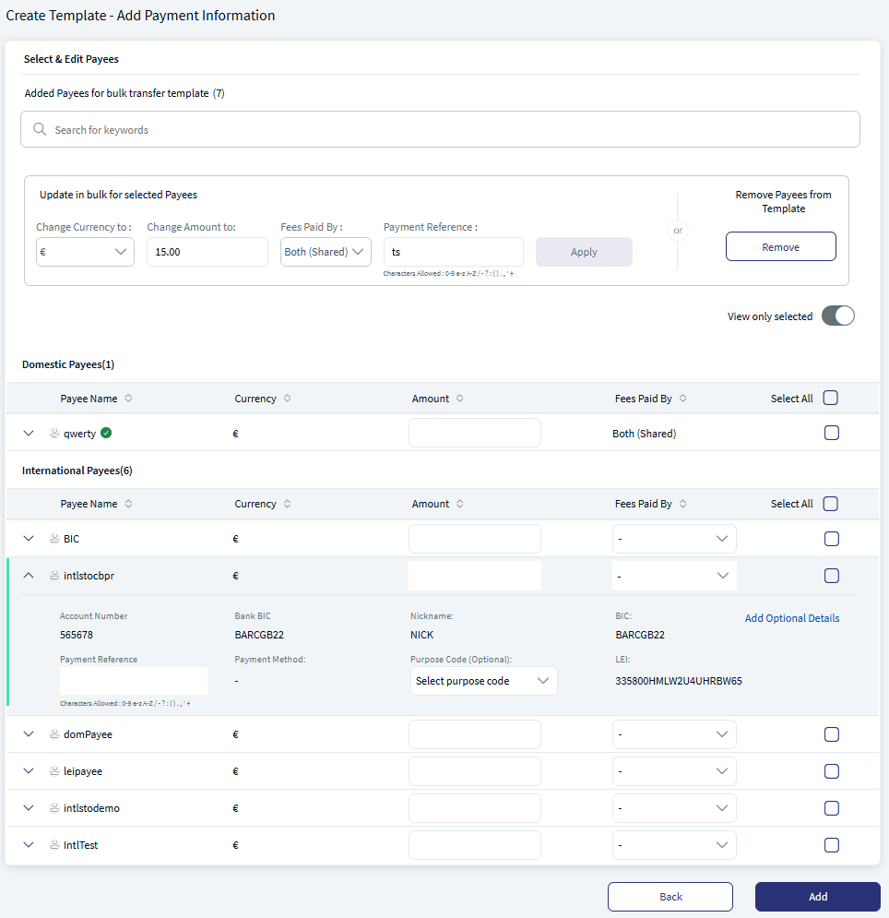Sort domestic payees by Payee Name
This screenshot has height=918, width=889.
pyautogui.click(x=128, y=399)
